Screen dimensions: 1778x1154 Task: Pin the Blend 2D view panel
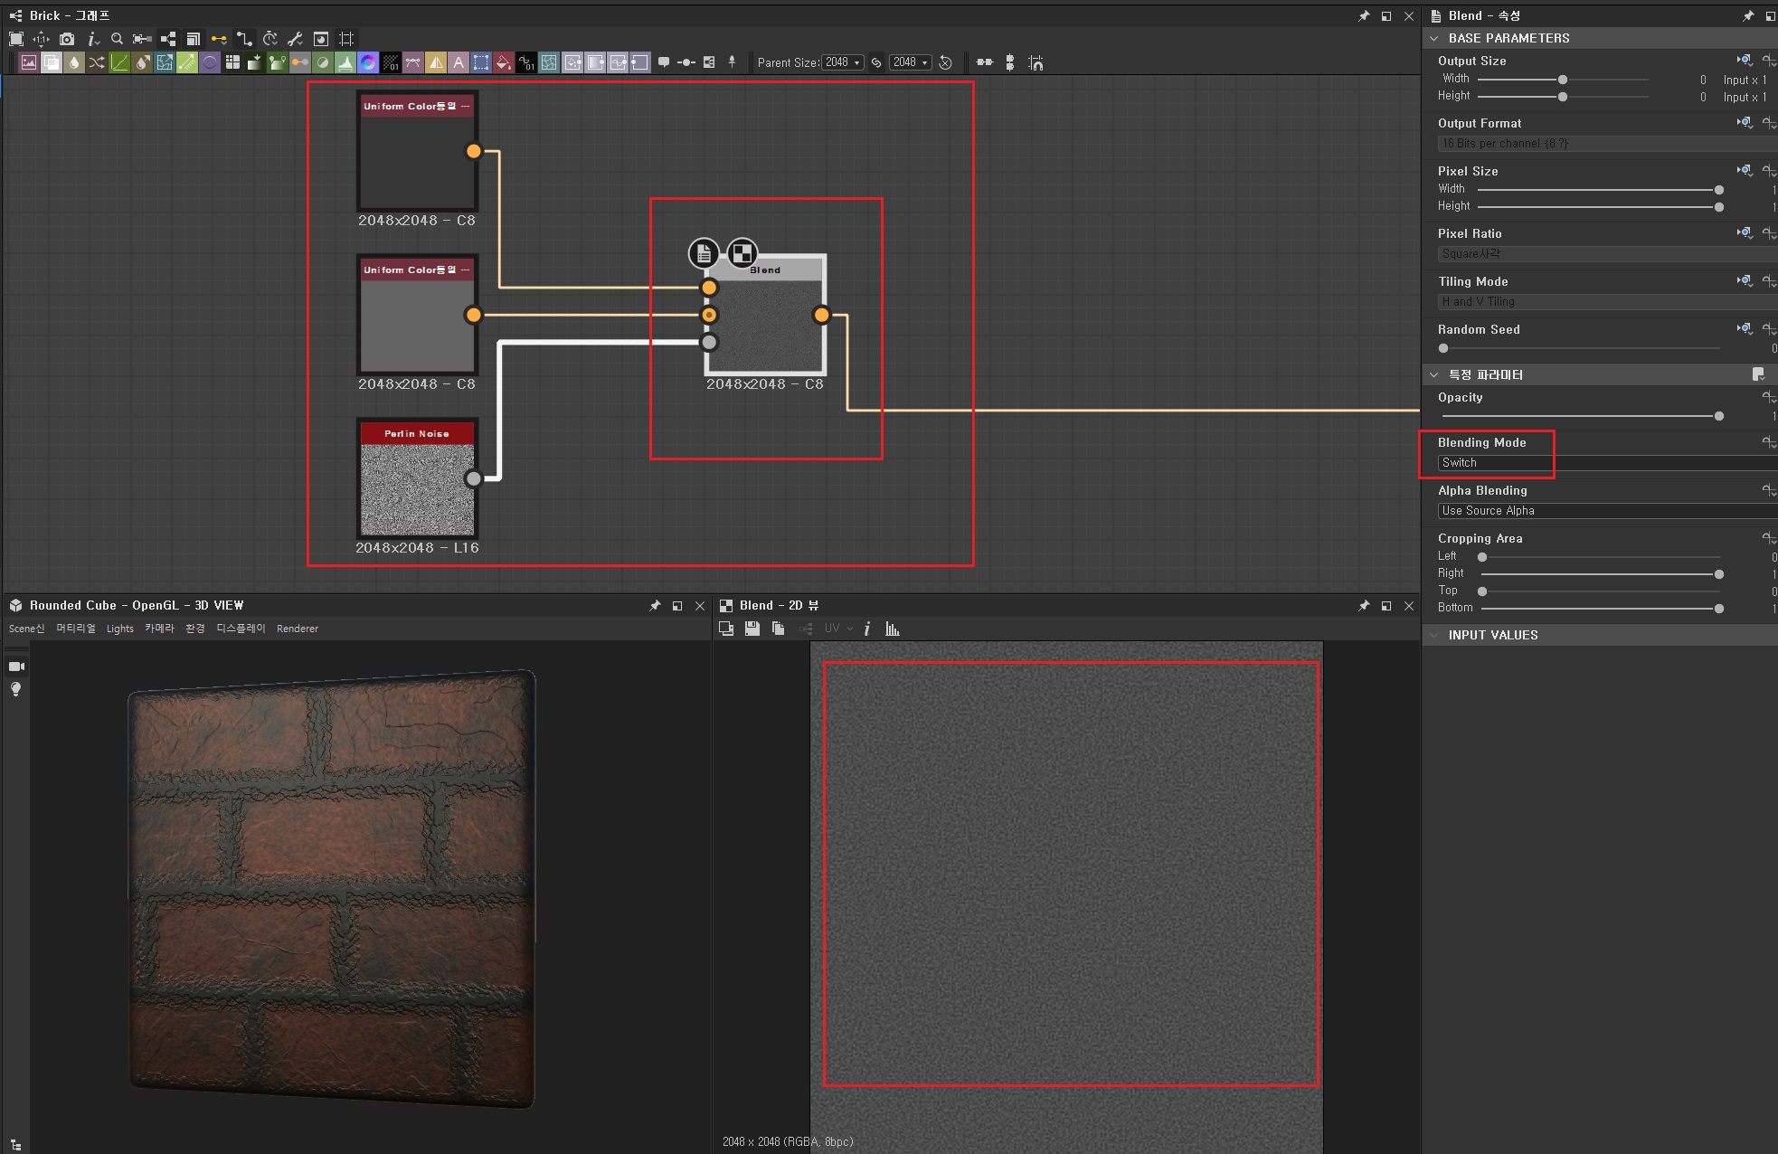click(x=1364, y=606)
